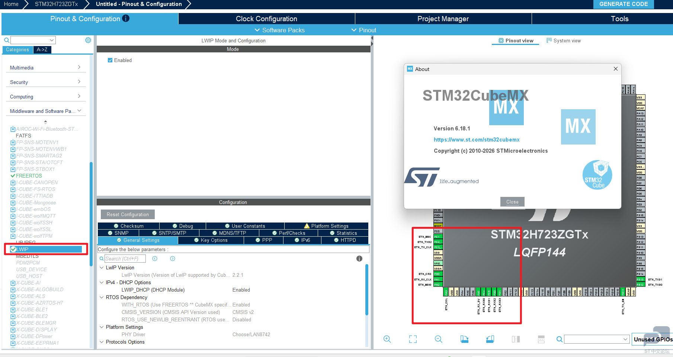Open the categories settings gear icon
The height and width of the screenshot is (357, 673).
(x=88, y=40)
